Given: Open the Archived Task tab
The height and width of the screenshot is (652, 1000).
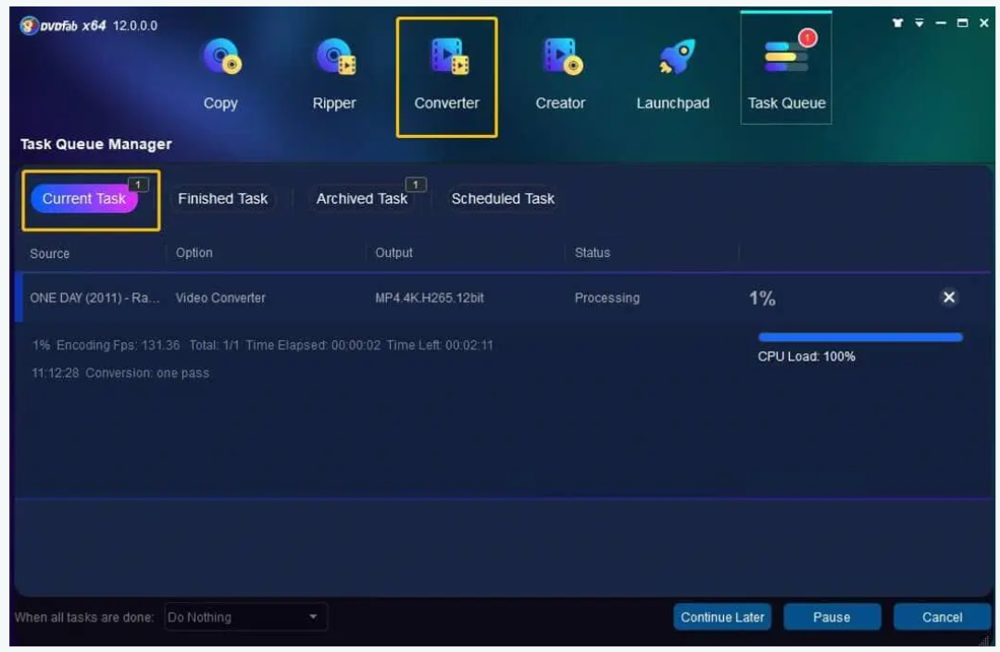Looking at the screenshot, I should [361, 199].
